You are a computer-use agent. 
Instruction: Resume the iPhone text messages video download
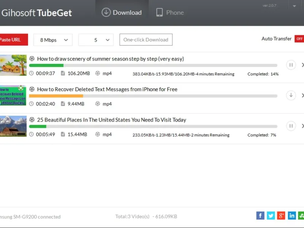click(291, 95)
